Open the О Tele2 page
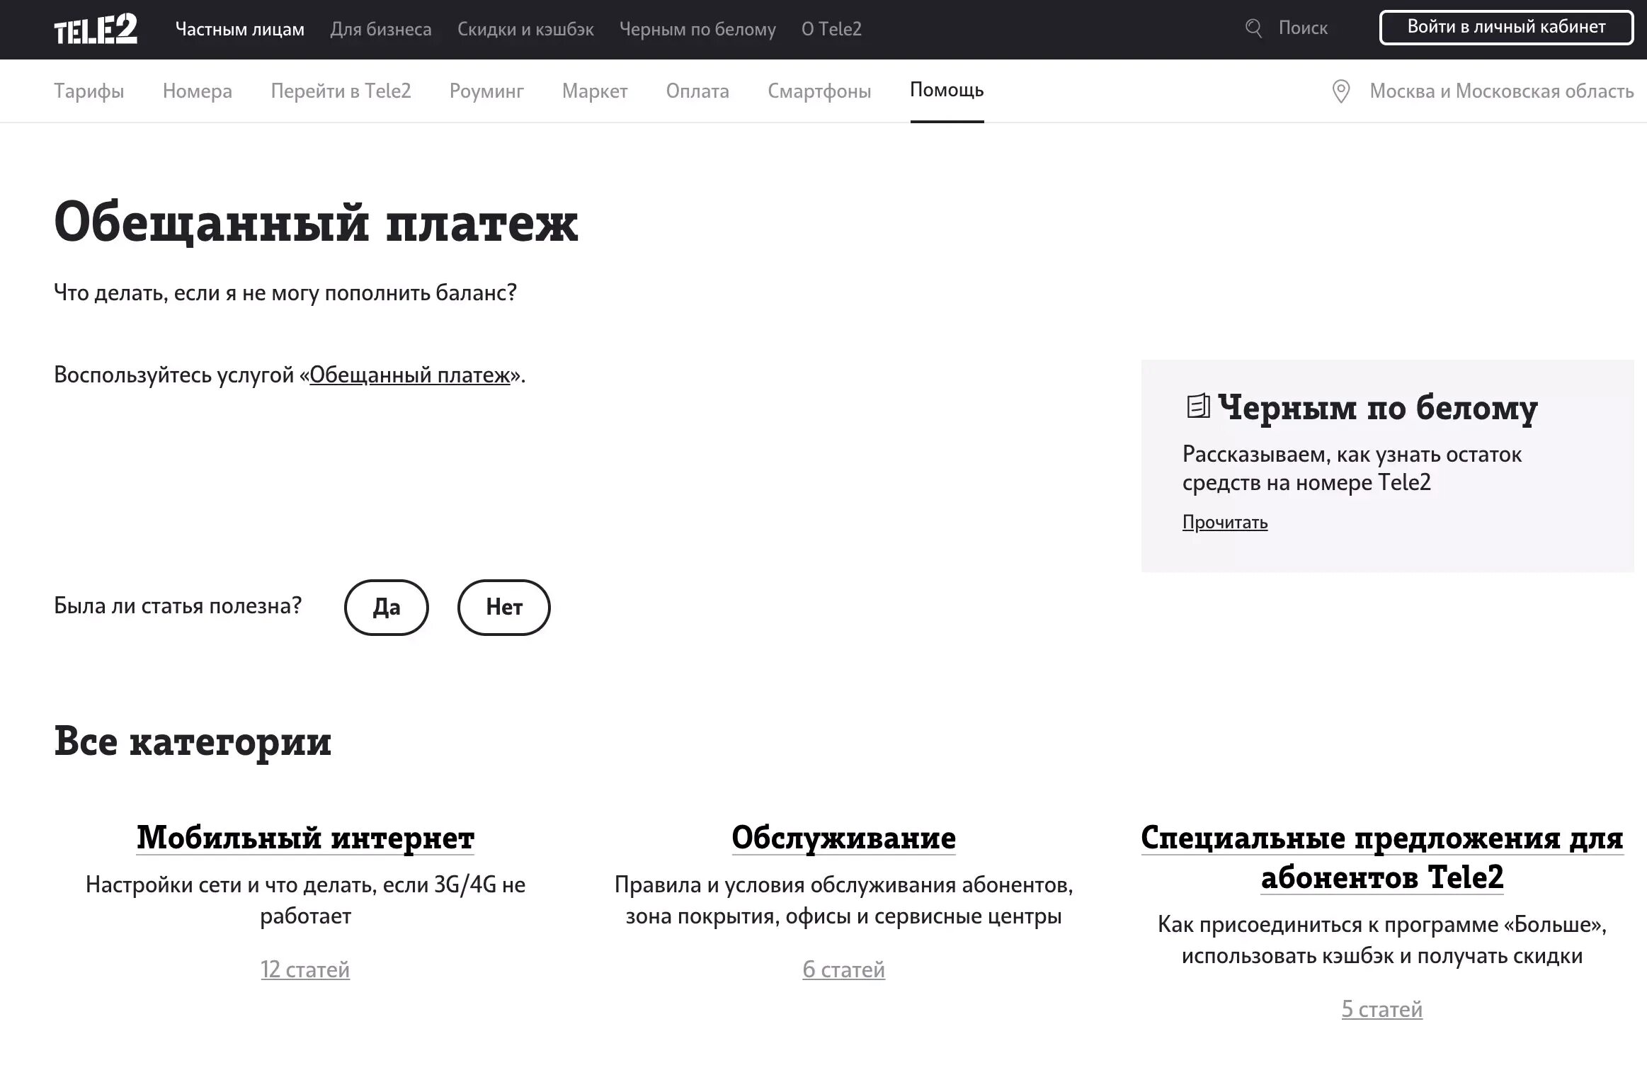 831,29
